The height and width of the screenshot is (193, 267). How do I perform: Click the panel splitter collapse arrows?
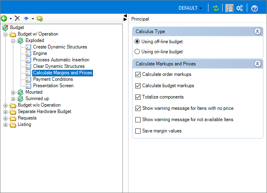click(125, 18)
